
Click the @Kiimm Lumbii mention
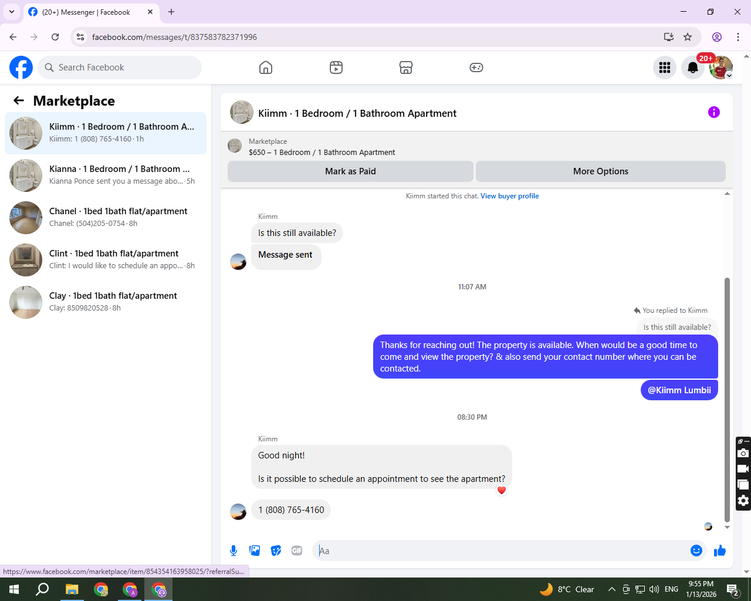pyautogui.click(x=679, y=390)
